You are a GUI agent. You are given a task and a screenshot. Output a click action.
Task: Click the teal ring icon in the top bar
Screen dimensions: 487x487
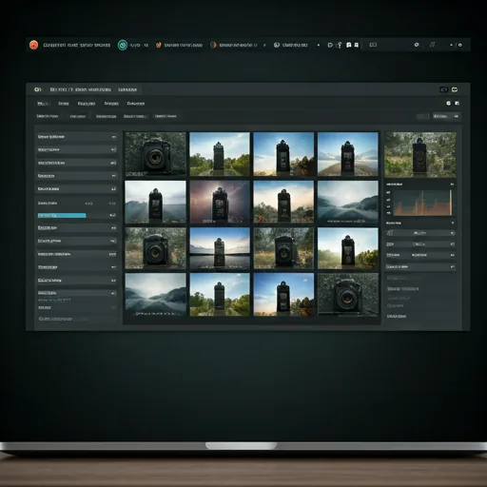(x=123, y=45)
